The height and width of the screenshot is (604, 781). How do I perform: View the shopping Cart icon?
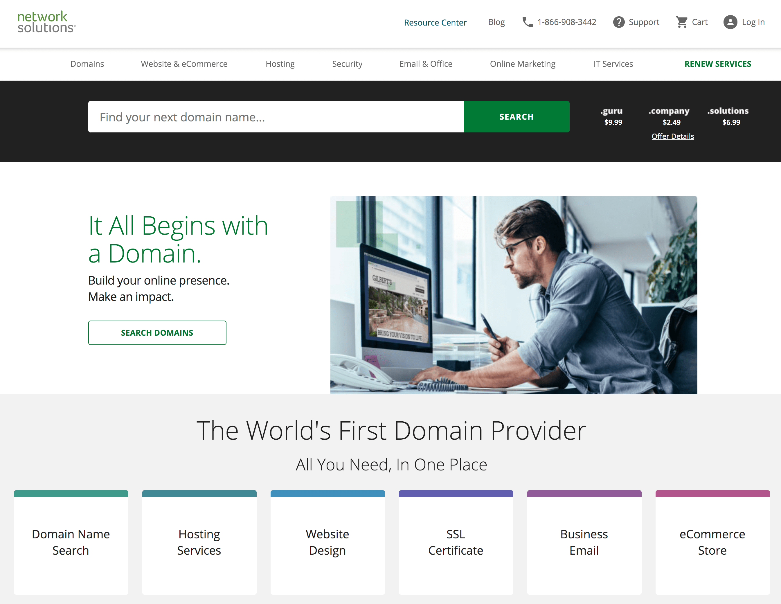click(682, 22)
